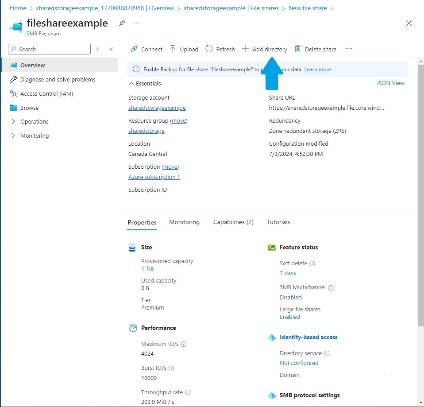
Task: Click the info icon next to Throughput rate
Action: point(188,392)
